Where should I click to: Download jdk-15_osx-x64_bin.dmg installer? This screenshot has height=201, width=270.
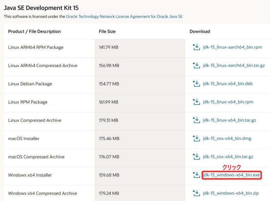(x=227, y=138)
